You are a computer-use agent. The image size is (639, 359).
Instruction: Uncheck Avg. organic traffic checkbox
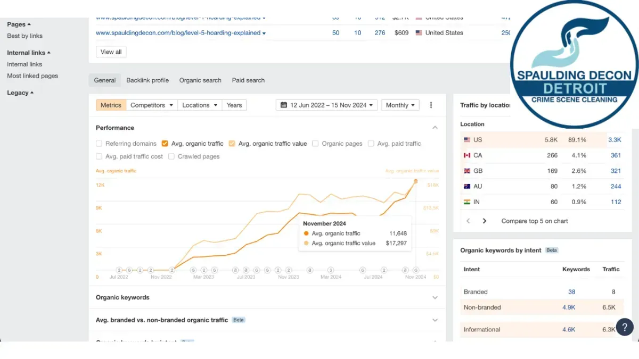pyautogui.click(x=165, y=144)
